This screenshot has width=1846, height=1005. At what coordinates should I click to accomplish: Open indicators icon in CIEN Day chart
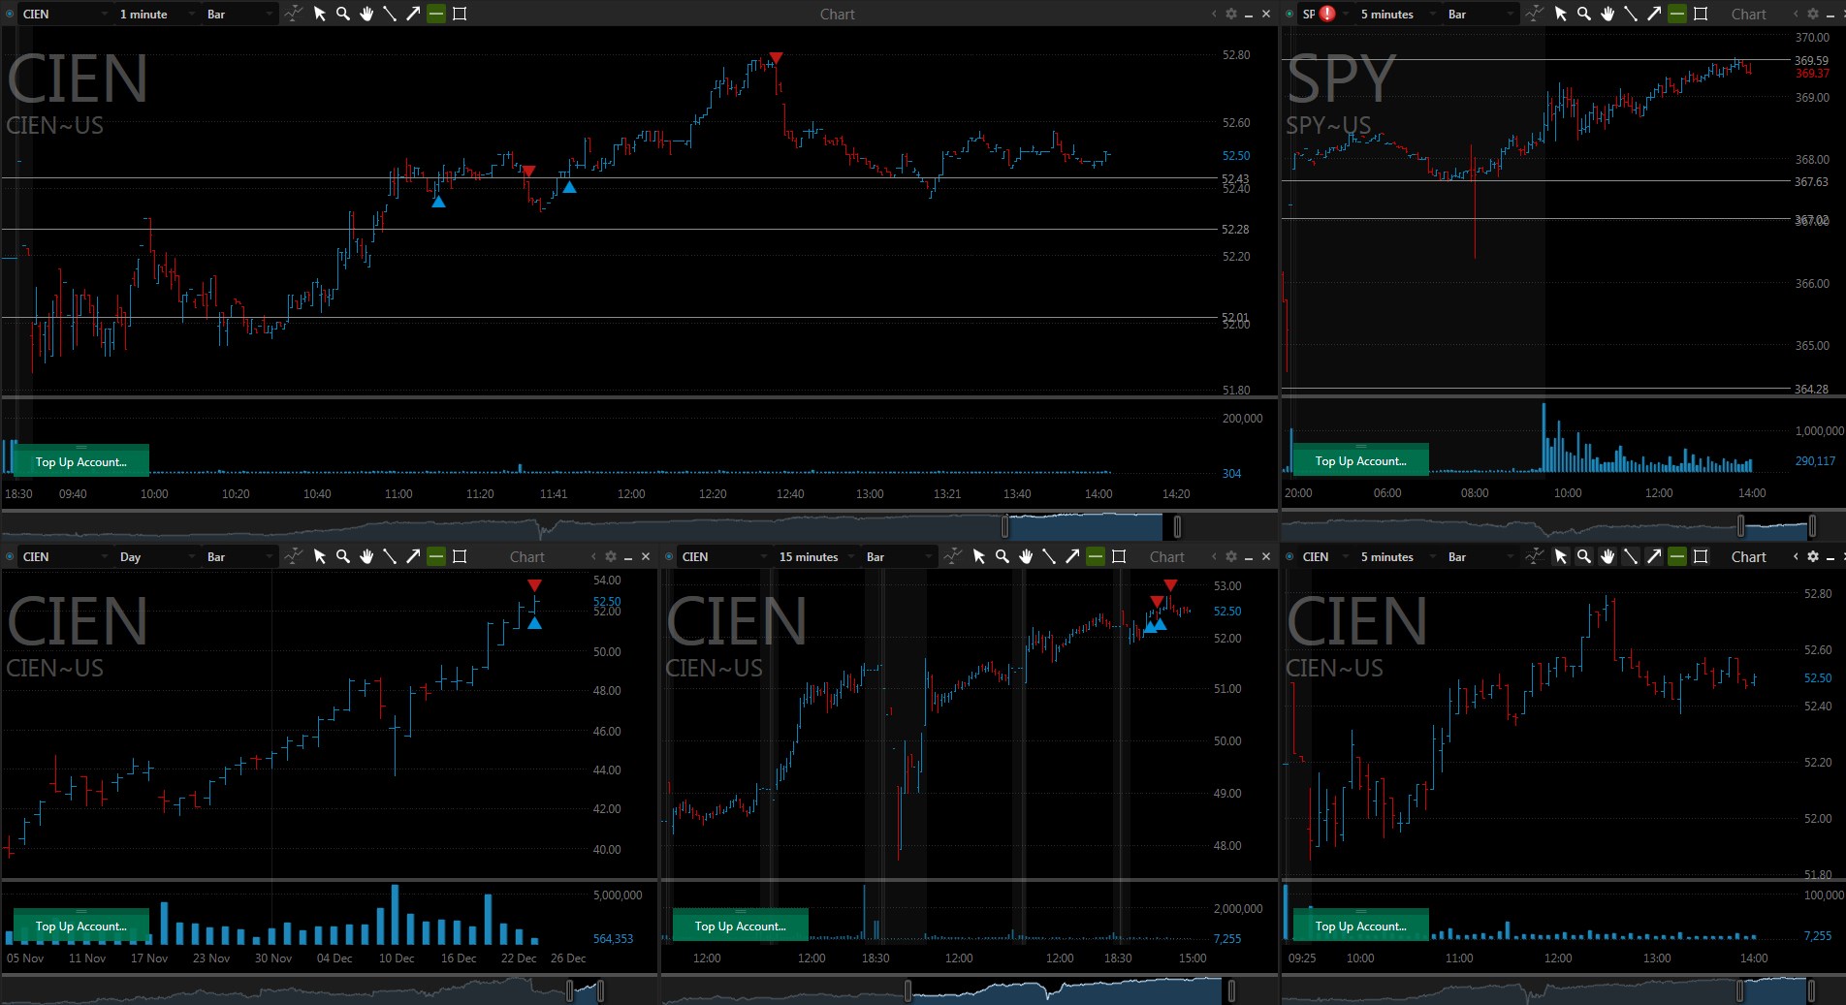pos(293,556)
